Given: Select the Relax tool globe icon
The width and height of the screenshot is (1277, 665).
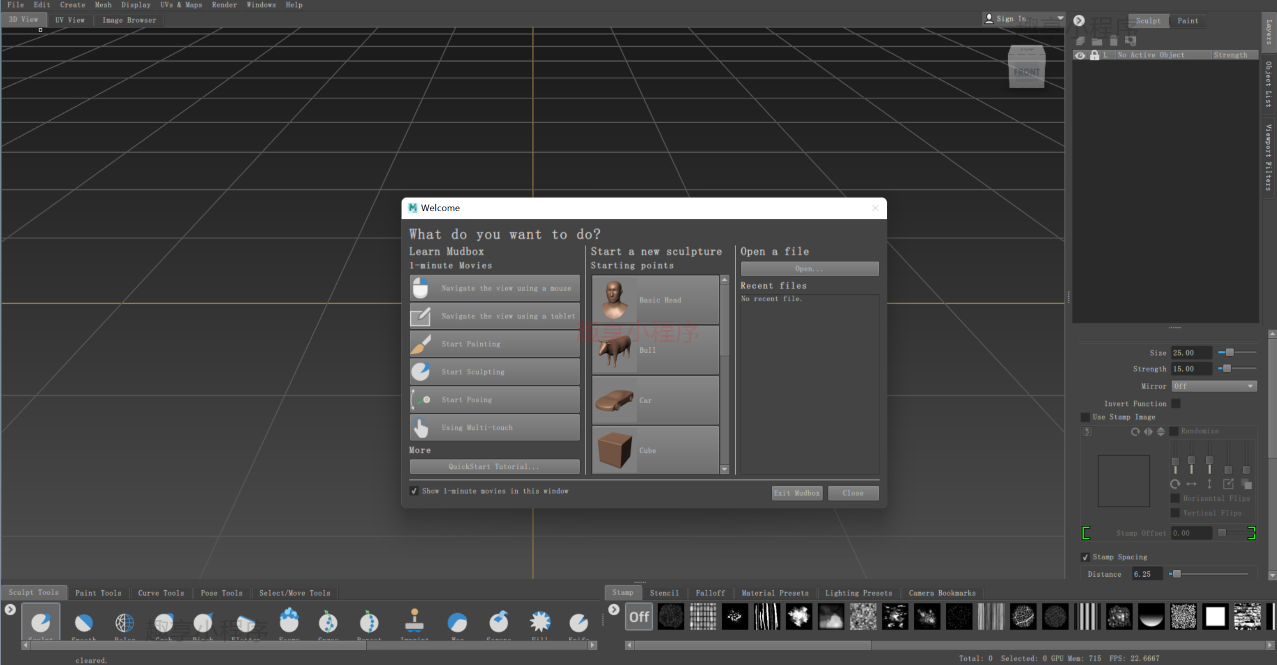Looking at the screenshot, I should (125, 622).
